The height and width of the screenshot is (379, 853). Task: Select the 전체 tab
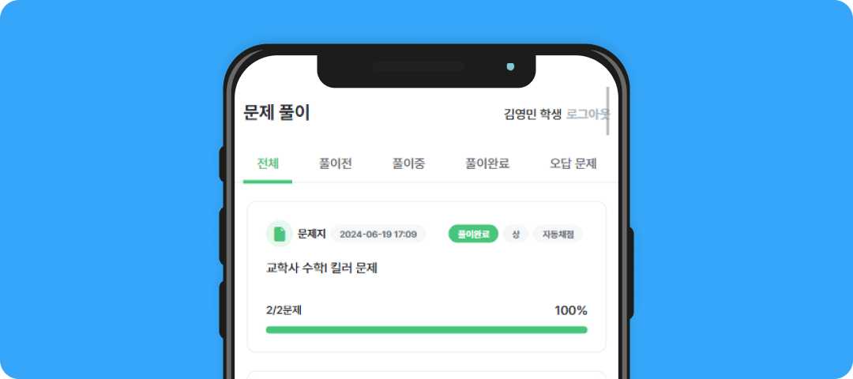[x=268, y=164]
